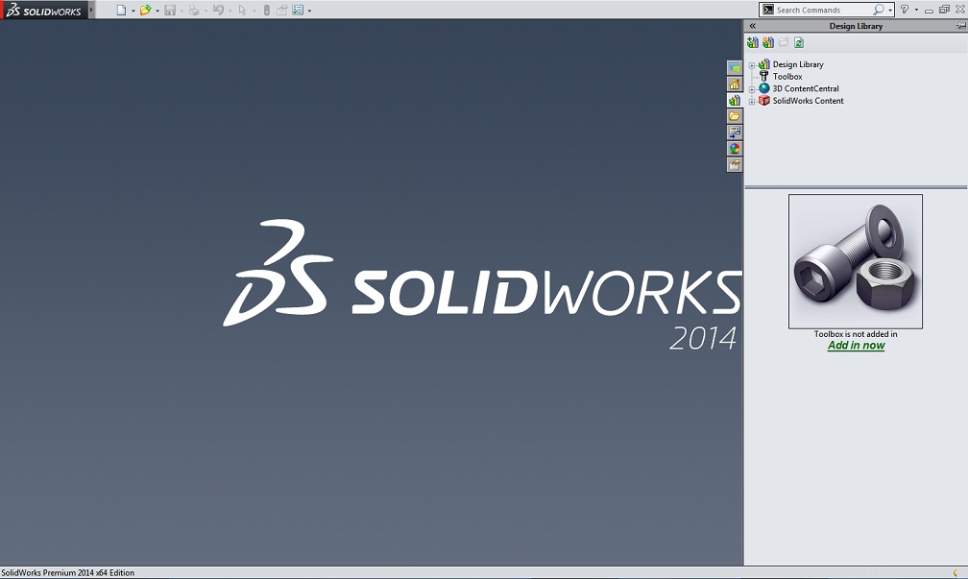Open the New document dropdown arrow
The image size is (968, 579).
[x=133, y=11]
